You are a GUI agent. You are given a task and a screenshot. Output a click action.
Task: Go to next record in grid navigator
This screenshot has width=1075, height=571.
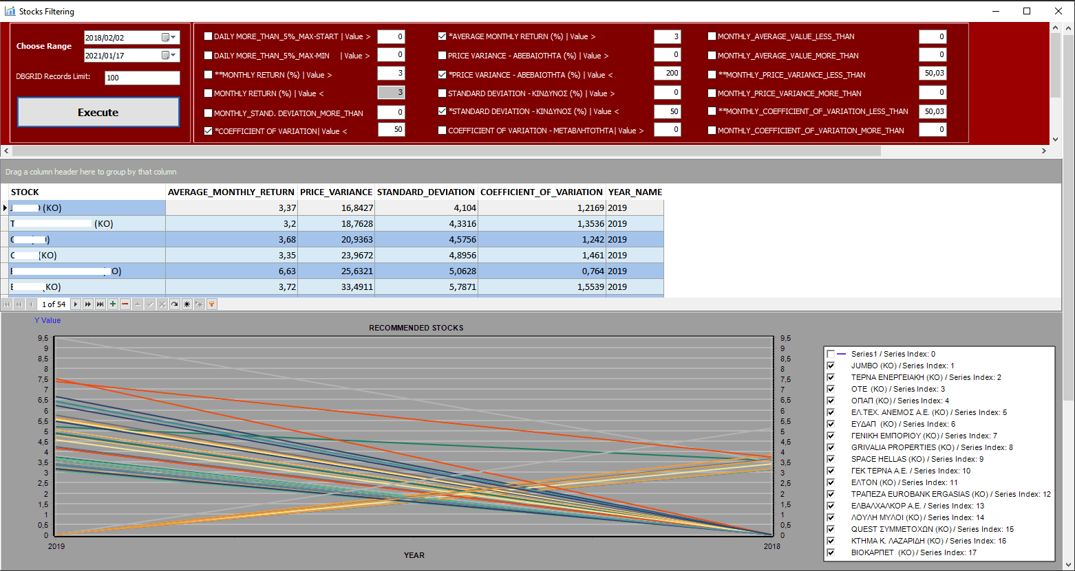tap(76, 304)
